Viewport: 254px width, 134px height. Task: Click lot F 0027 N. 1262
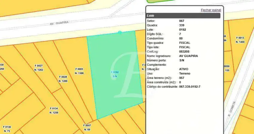click(x=39, y=68)
